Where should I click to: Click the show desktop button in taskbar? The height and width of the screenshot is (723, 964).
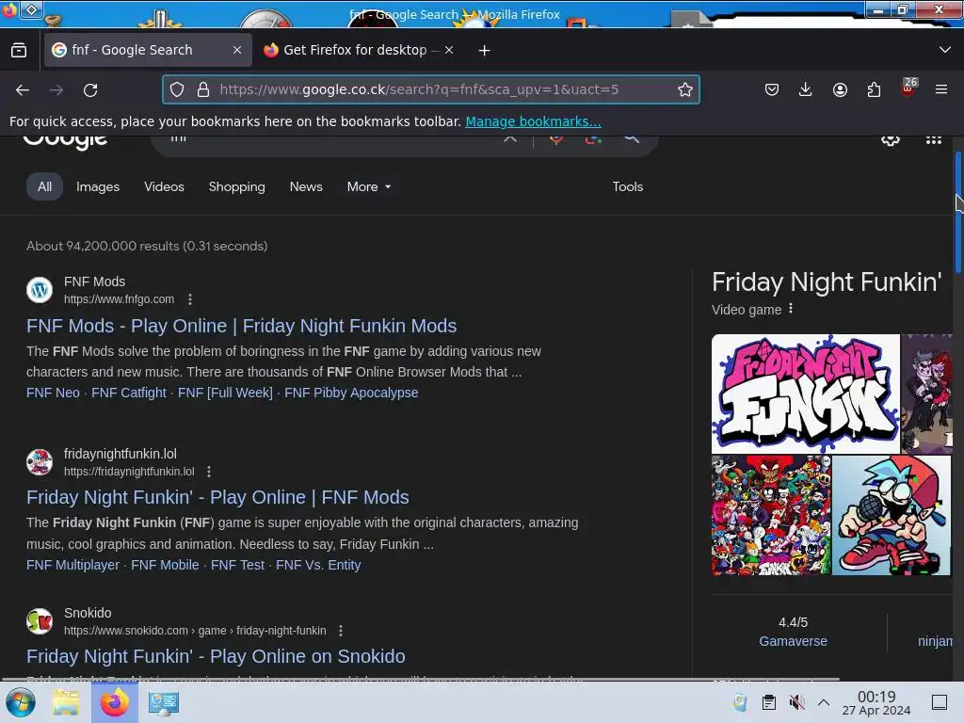[x=940, y=702]
